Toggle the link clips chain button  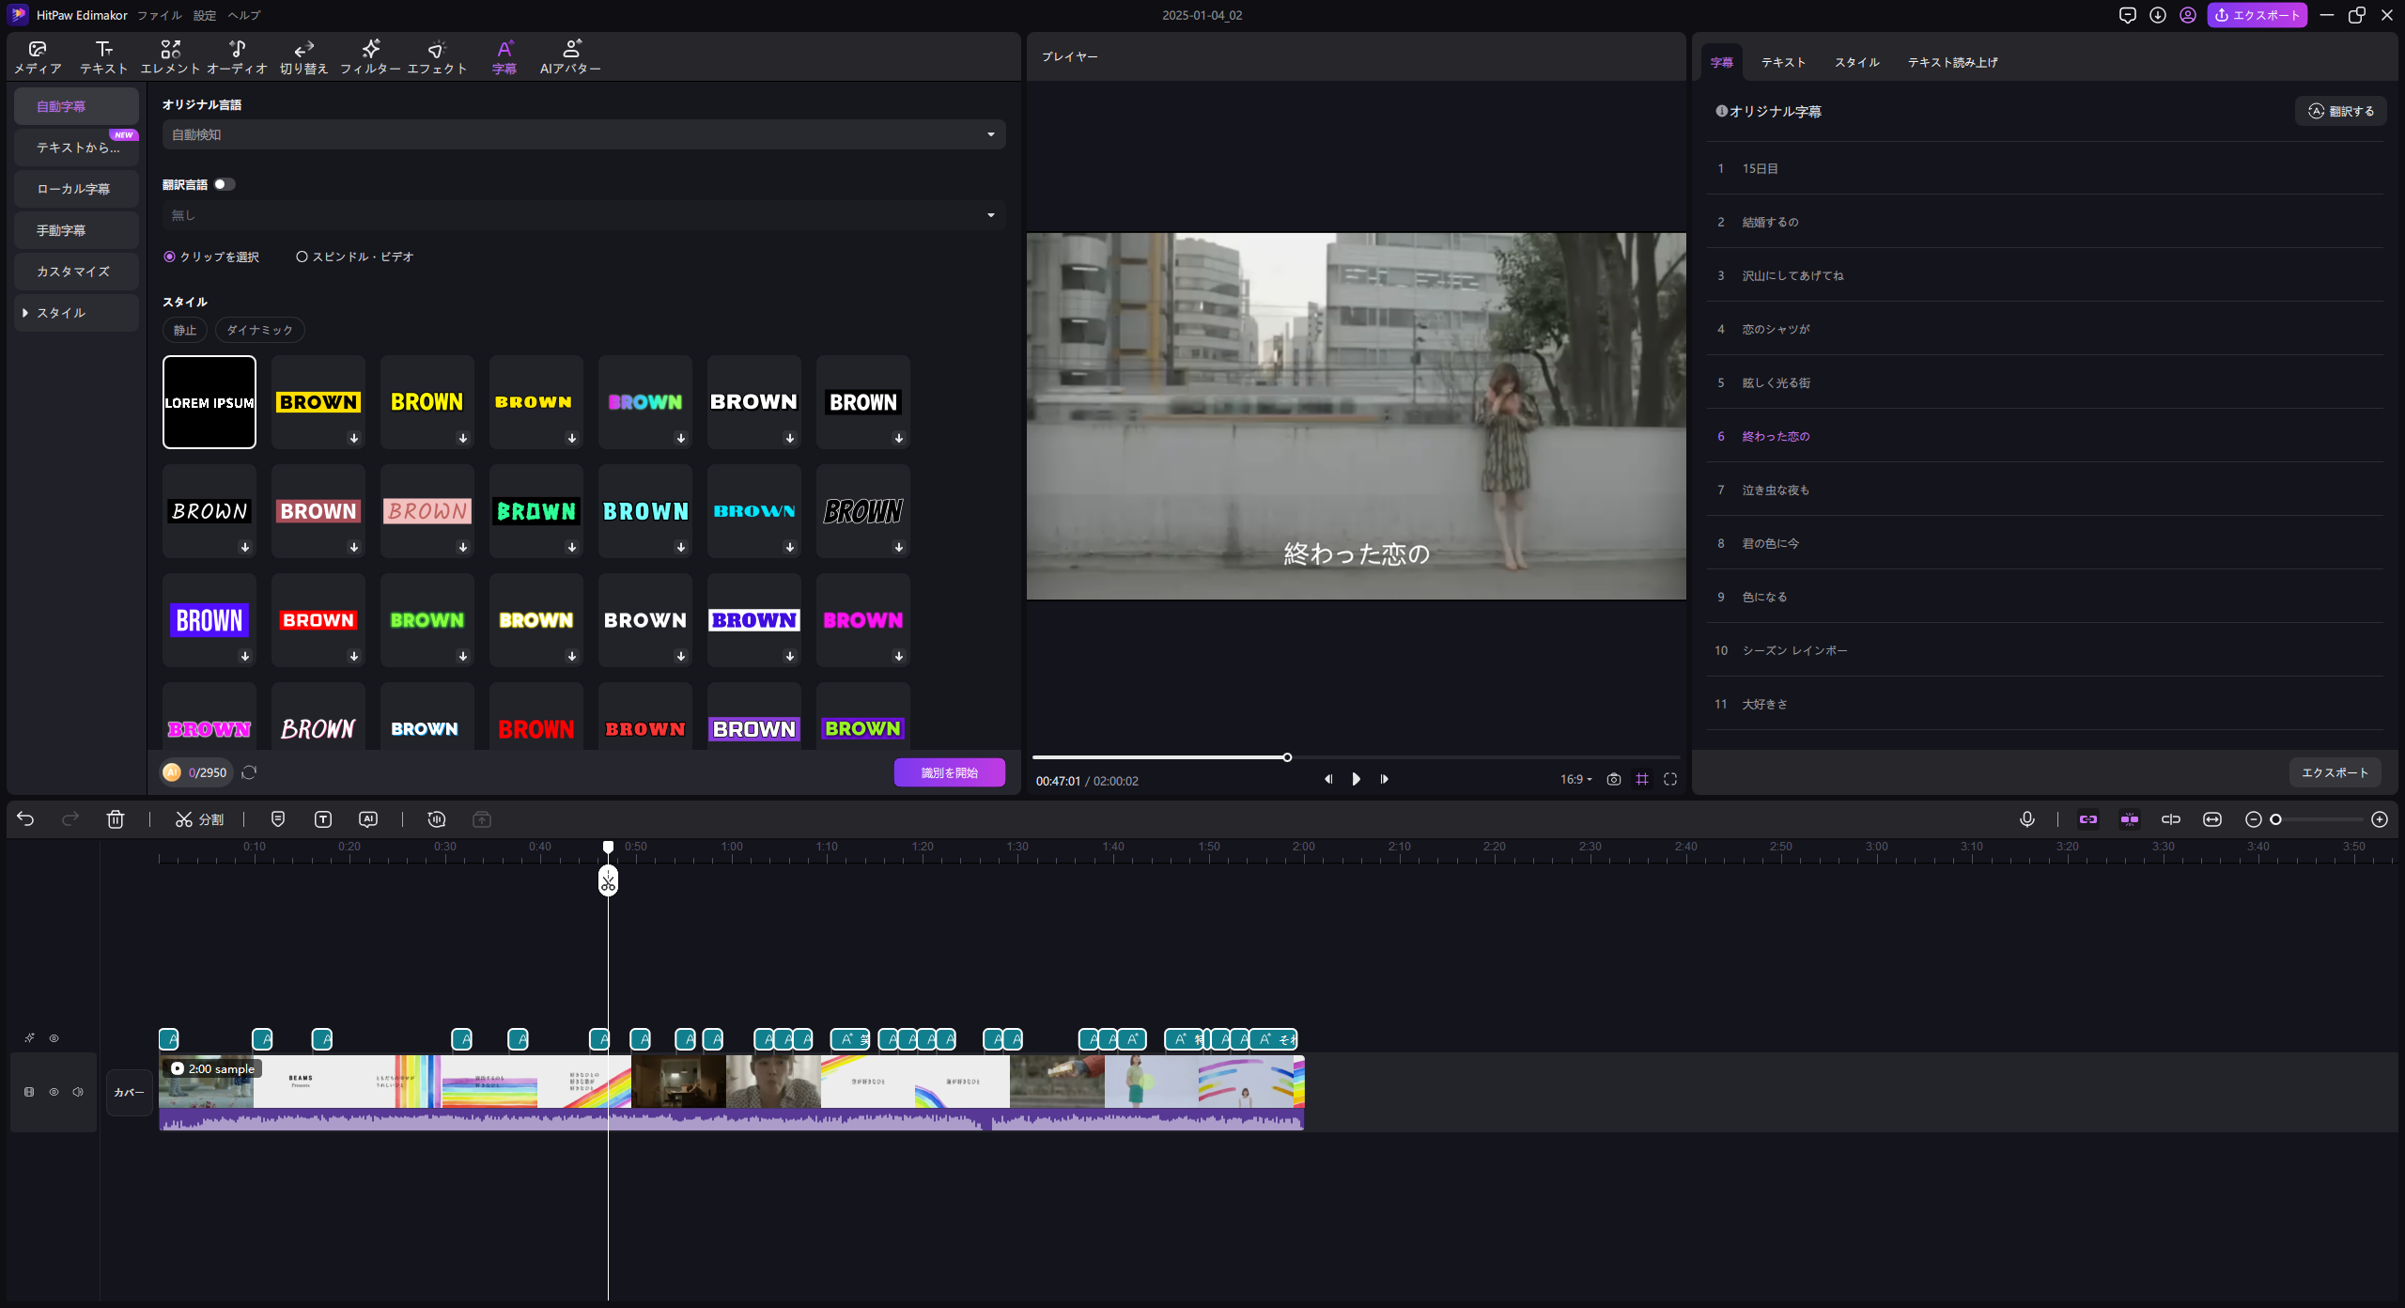pyautogui.click(x=2088, y=819)
